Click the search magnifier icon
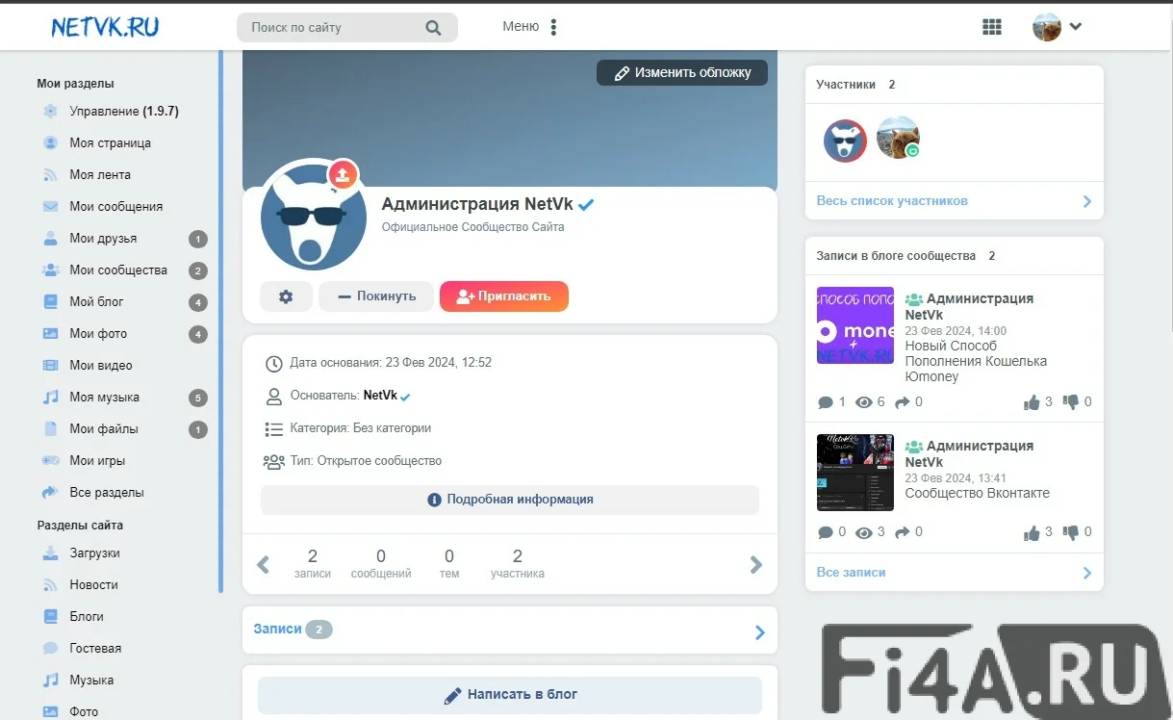The image size is (1173, 720). pos(433,28)
